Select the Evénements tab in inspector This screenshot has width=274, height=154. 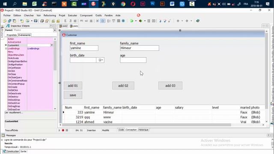pos(24,35)
